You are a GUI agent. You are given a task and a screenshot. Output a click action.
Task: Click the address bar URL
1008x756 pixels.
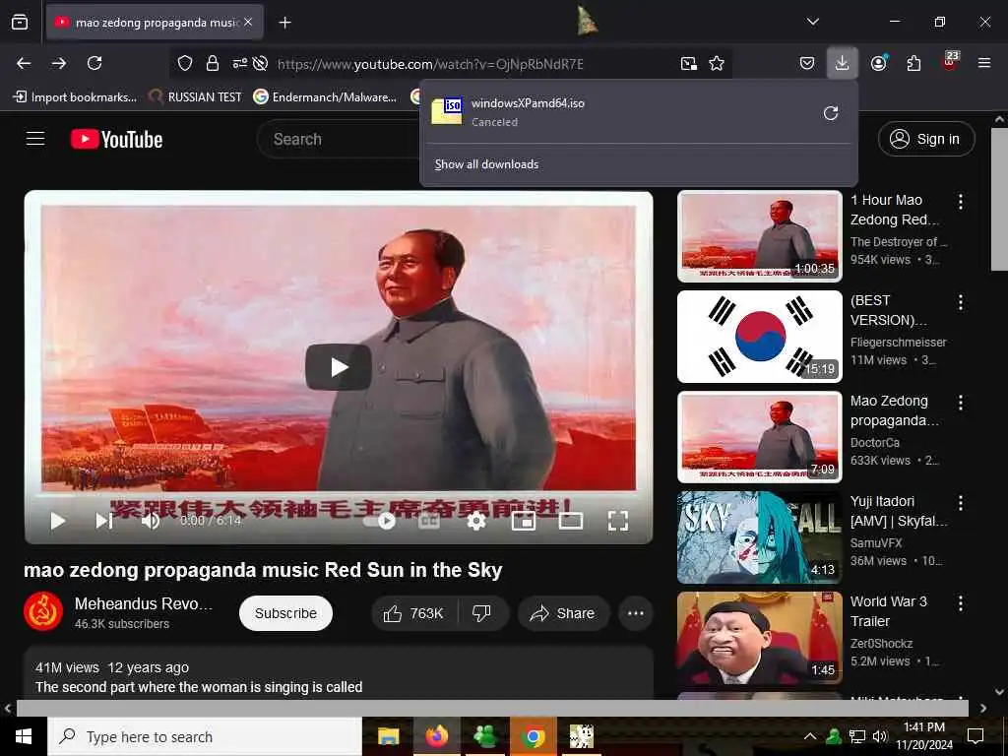[x=430, y=64]
